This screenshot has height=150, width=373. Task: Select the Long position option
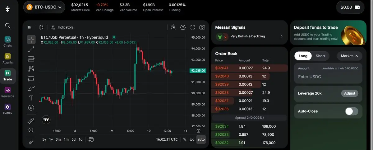pyautogui.click(x=303, y=56)
